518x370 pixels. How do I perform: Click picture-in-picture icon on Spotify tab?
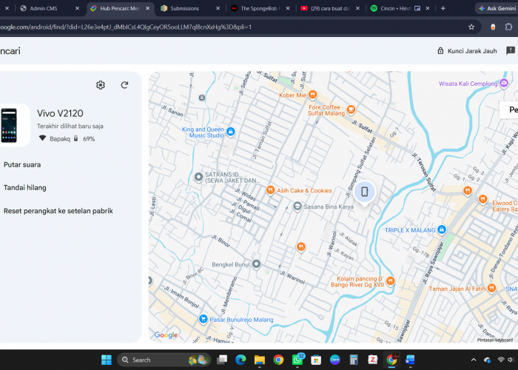pos(417,9)
